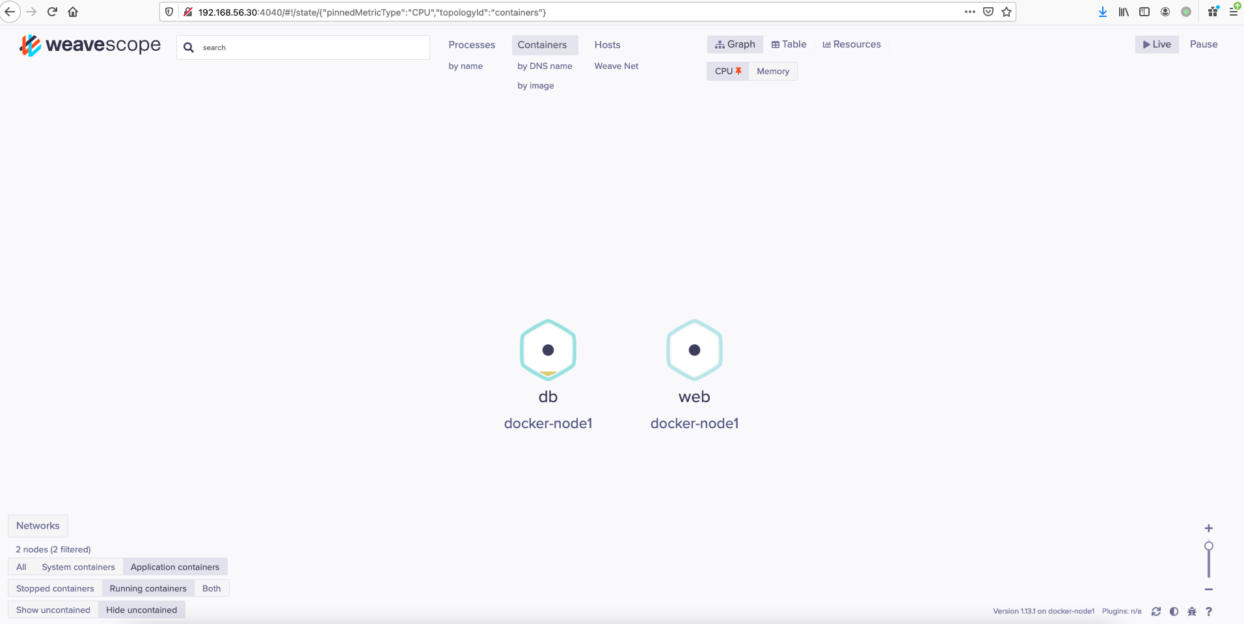Toggle contrast mode icon in the footer
Screen dimensions: 1244x624
pos(1174,612)
